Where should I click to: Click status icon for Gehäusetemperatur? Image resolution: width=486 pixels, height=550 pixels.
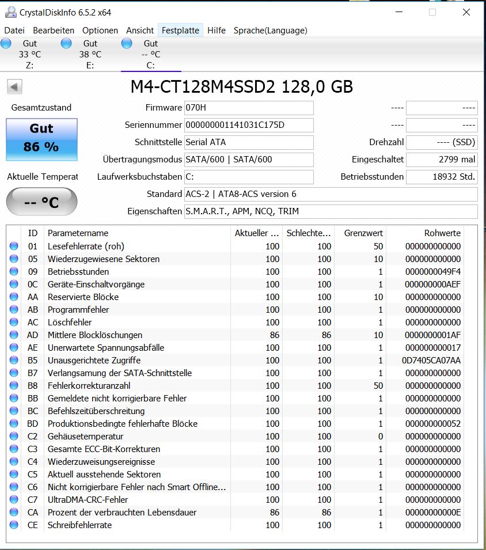pos(14,436)
